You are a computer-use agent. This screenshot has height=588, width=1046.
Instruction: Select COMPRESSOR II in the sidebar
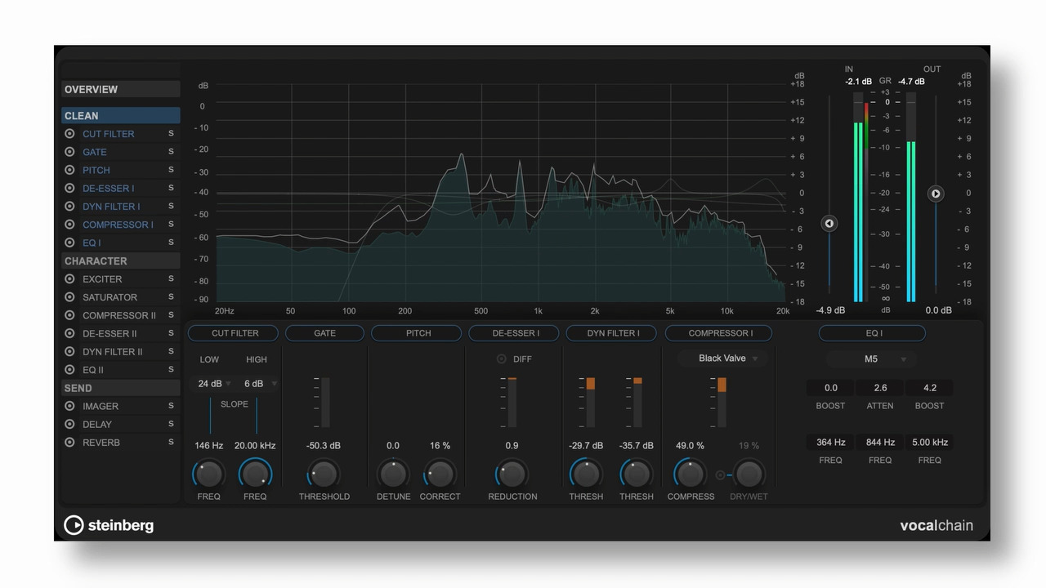[119, 315]
